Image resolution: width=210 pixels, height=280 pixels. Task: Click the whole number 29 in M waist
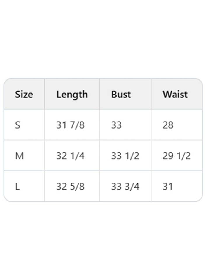[x=168, y=156]
